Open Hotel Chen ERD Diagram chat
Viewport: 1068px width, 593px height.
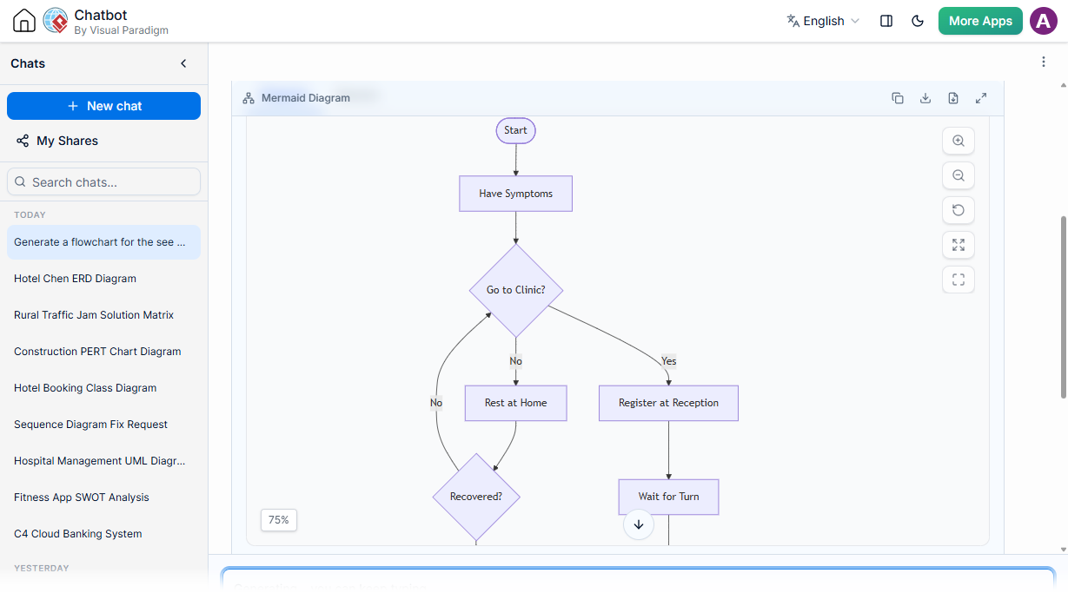pyautogui.click(x=103, y=279)
